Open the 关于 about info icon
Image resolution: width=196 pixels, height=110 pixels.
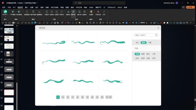click(x=104, y=13)
